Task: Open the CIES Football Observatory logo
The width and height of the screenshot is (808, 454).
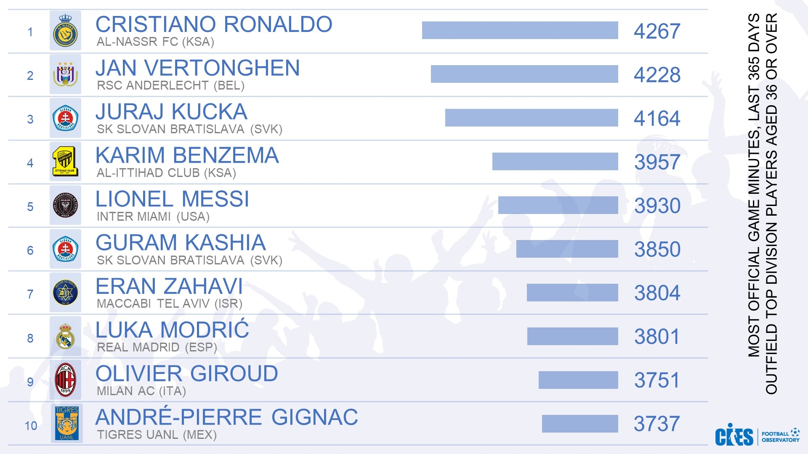Action: click(757, 436)
